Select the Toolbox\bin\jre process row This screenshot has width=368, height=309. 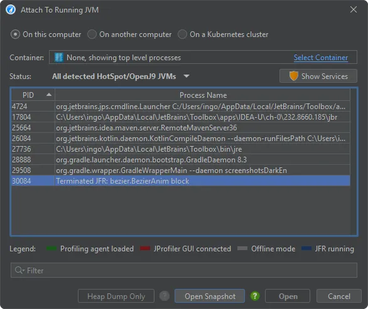[181, 149]
